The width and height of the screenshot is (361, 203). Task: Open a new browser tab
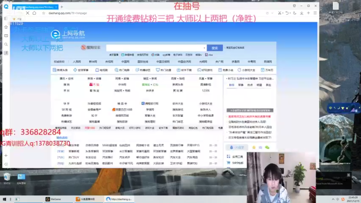(x=62, y=7)
